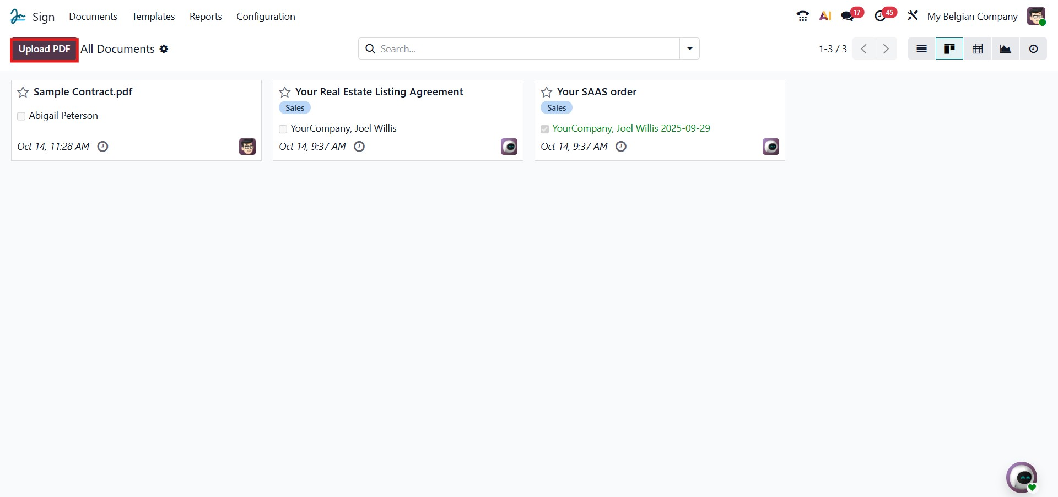The height and width of the screenshot is (497, 1058).
Task: Open the graph view
Action: click(1005, 49)
